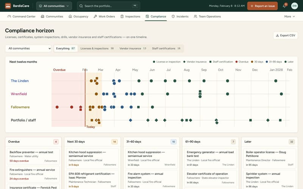This screenshot has height=189, width=303.
Task: Switch to the Command Center tab
Action: click(22, 17)
